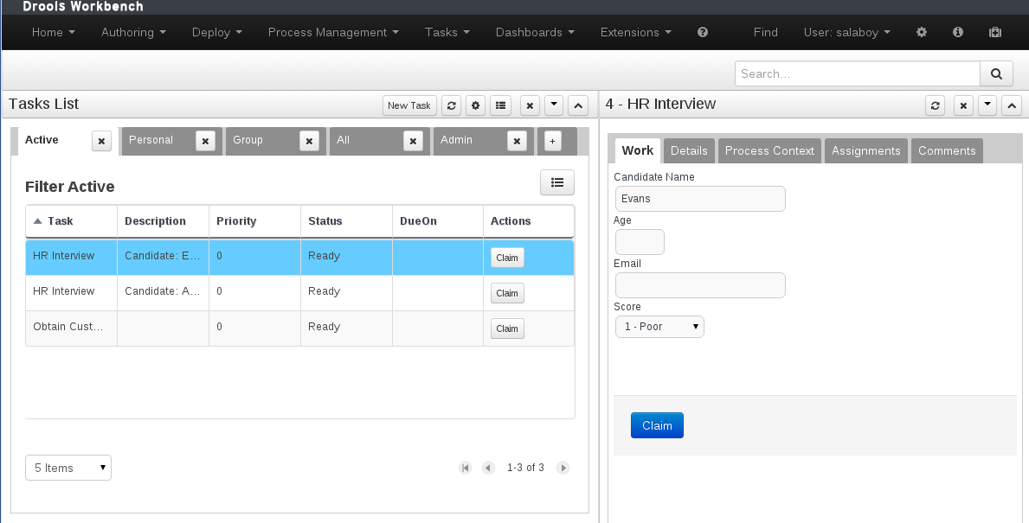Viewport: 1029px width, 523px height.
Task: Sort by the Status column header
Action: (x=346, y=220)
